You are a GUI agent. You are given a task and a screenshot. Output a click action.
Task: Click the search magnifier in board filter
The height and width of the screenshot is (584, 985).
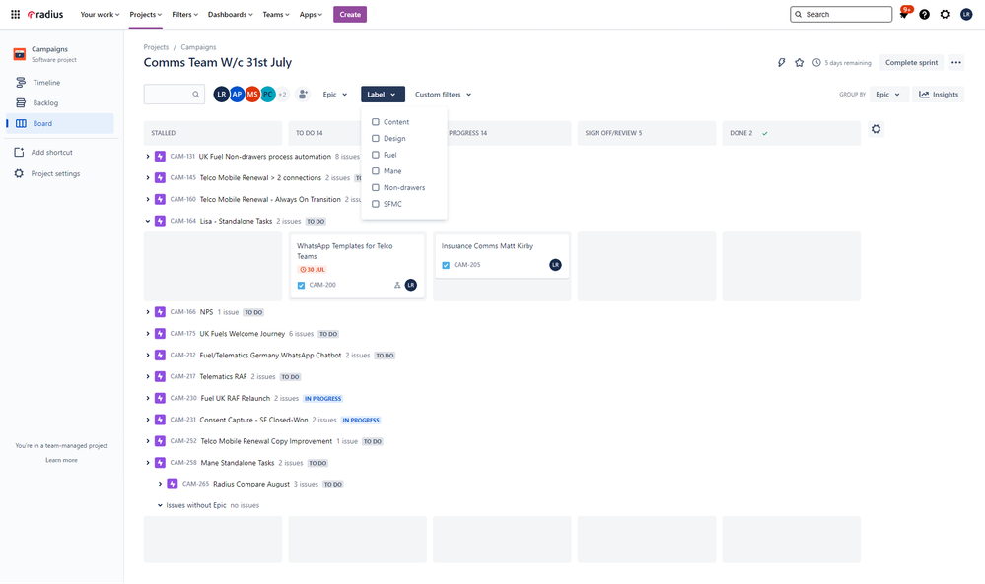point(196,95)
